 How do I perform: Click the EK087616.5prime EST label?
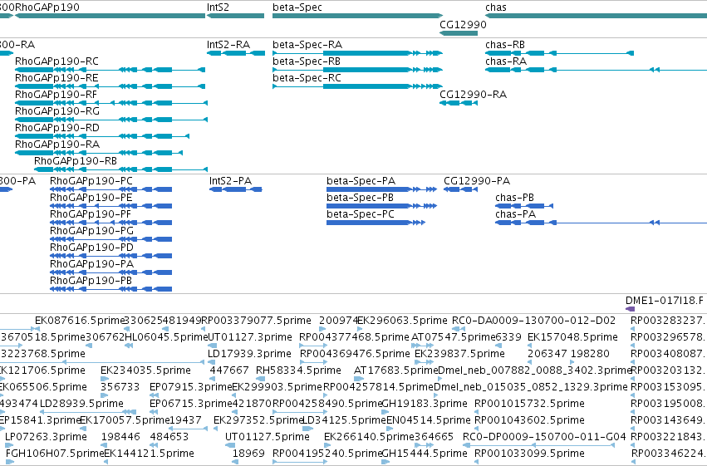pos(80,321)
